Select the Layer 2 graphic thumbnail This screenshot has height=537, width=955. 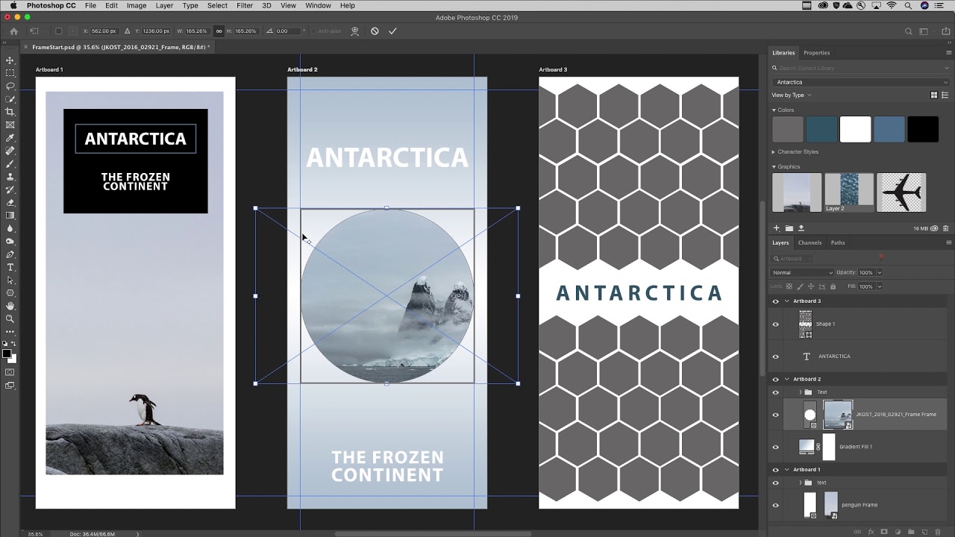click(849, 192)
